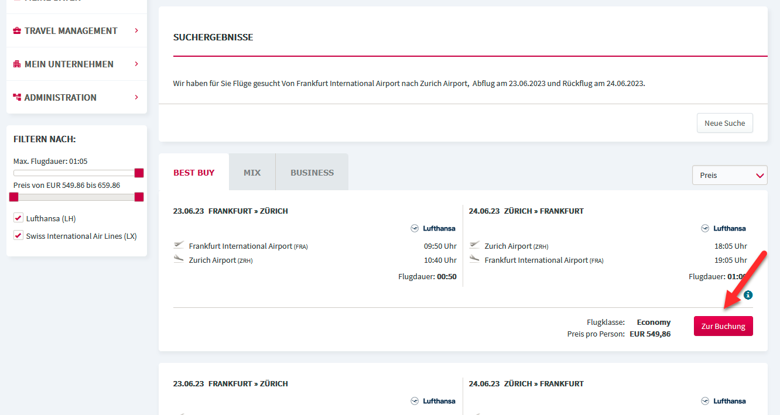
Task: Click the 18:05 Uhr departure time
Action: pos(731,246)
